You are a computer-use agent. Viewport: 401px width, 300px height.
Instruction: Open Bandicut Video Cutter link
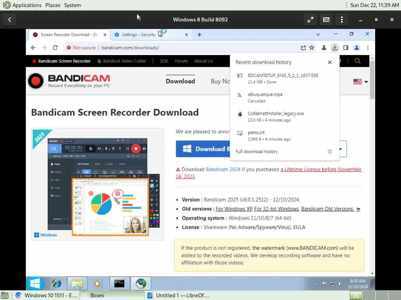(122, 61)
